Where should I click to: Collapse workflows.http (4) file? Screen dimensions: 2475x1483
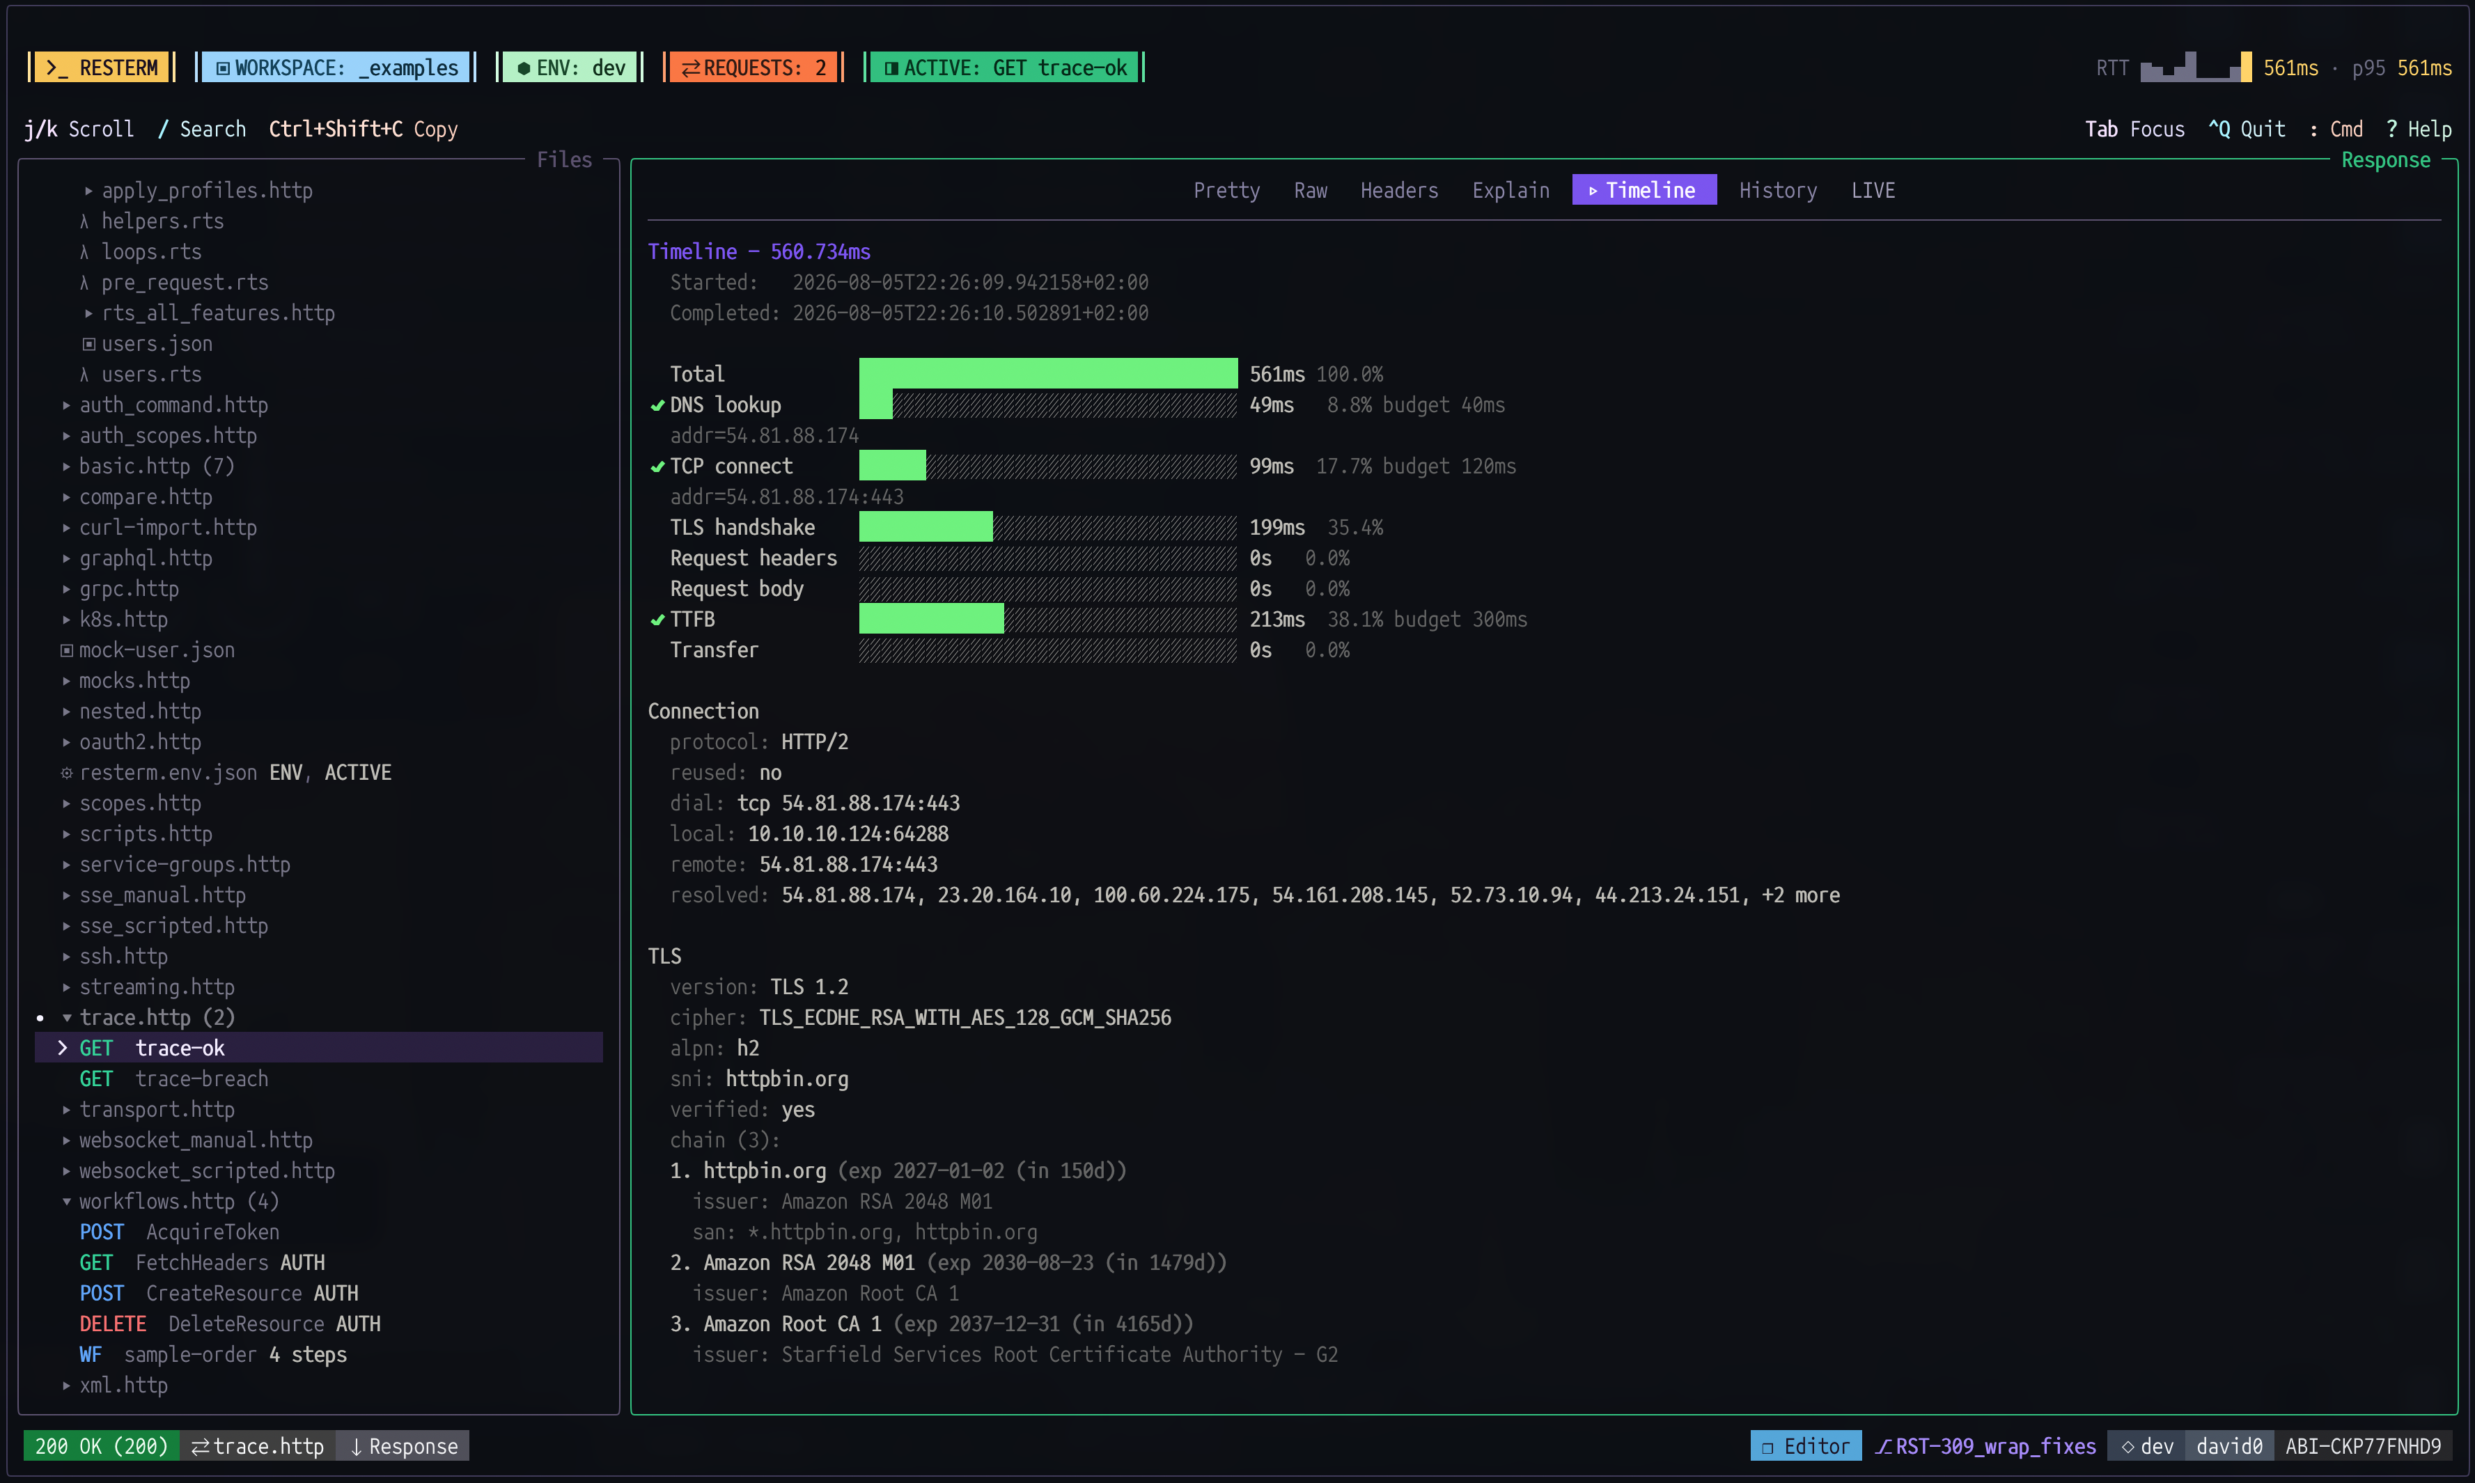tap(66, 1201)
